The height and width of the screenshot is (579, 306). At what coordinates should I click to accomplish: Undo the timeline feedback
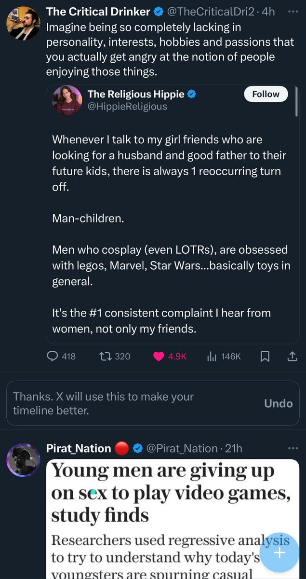click(x=278, y=403)
